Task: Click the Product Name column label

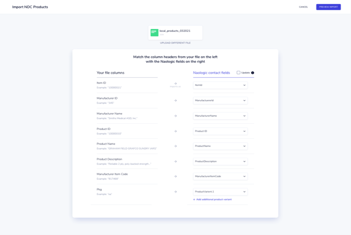Action: coord(106,144)
